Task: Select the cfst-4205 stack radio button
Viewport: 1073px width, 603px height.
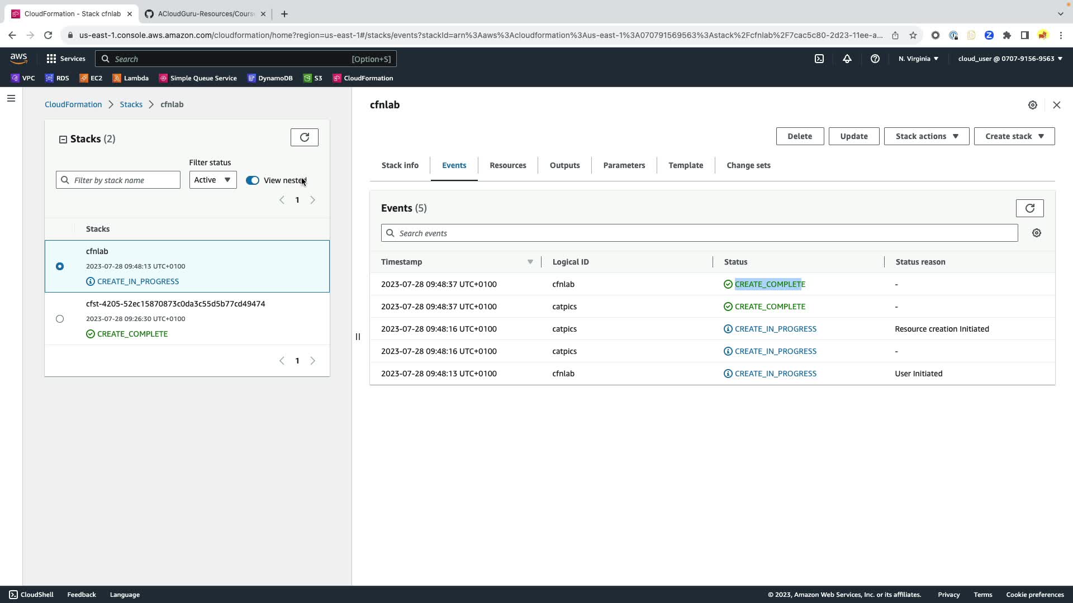Action: coord(60,319)
